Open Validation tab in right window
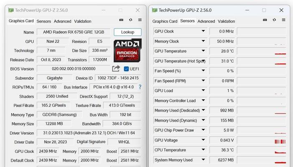Image resolution: width=293 pixels, height=167 pixels. coord(226,21)
